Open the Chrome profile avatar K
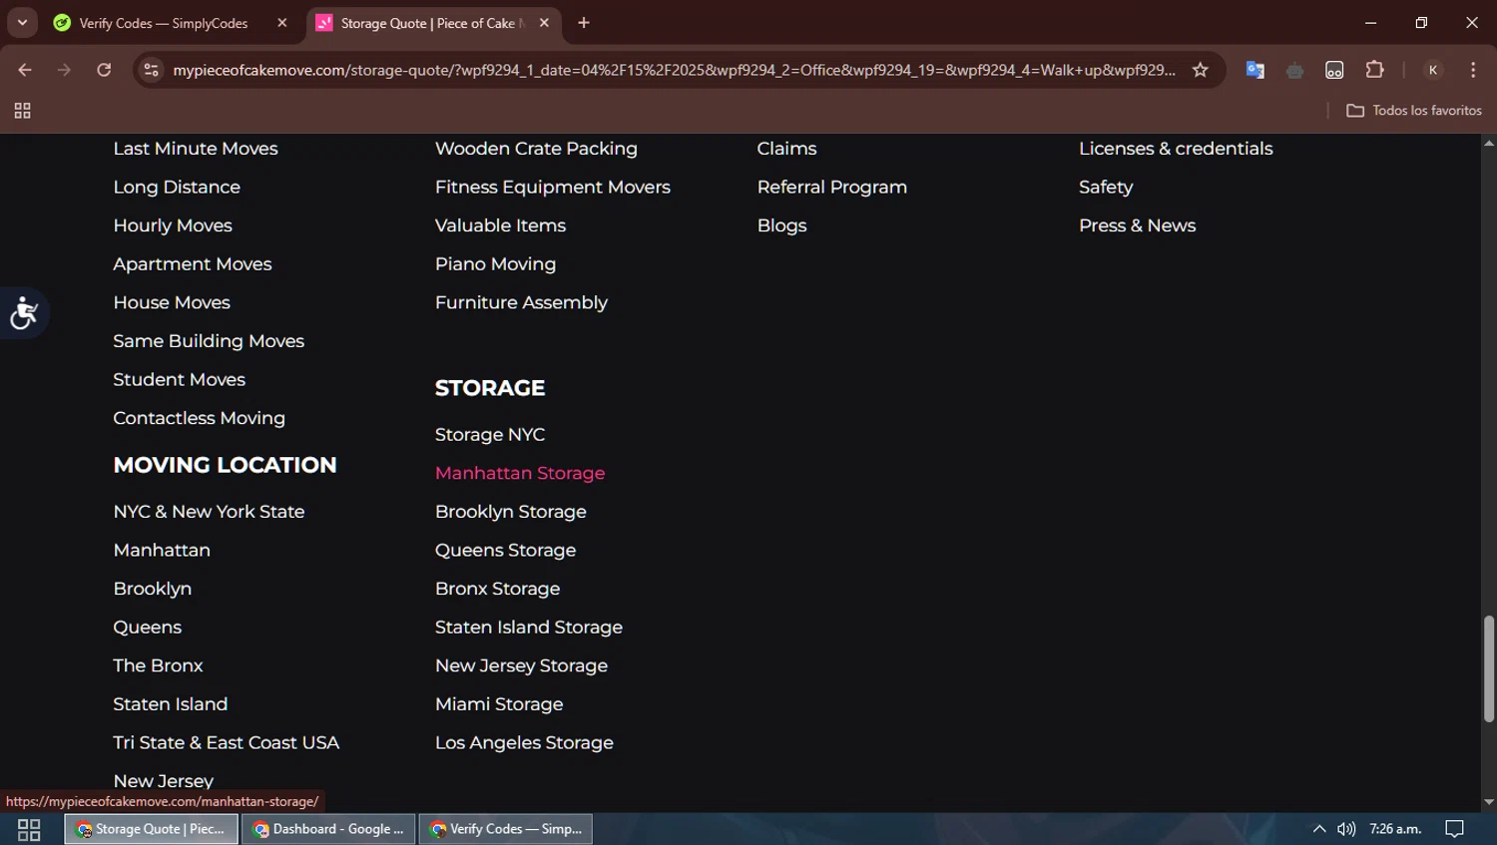The image size is (1497, 845). [1433, 70]
